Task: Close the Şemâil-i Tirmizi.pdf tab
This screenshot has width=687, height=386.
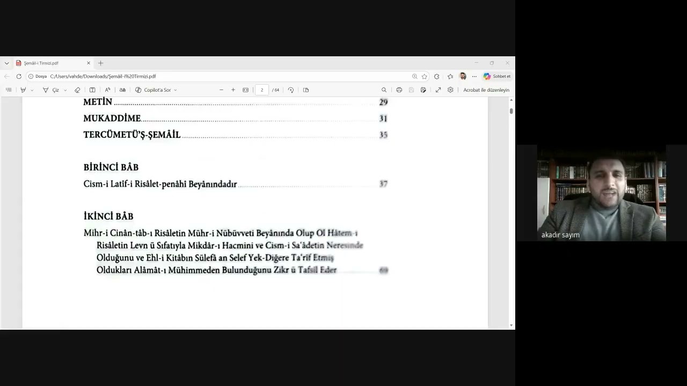Action: [x=89, y=63]
